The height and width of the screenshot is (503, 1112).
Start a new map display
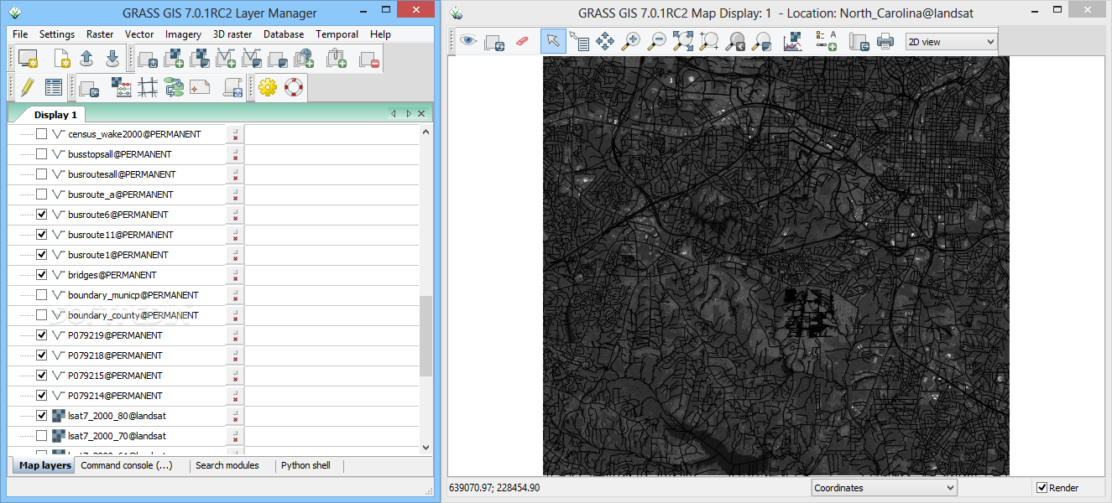(28, 59)
